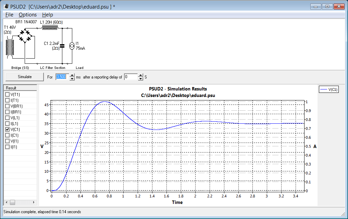The height and width of the screenshot is (219, 348).
Task: Click the 'Time' axis title
Action: [x=177, y=202]
